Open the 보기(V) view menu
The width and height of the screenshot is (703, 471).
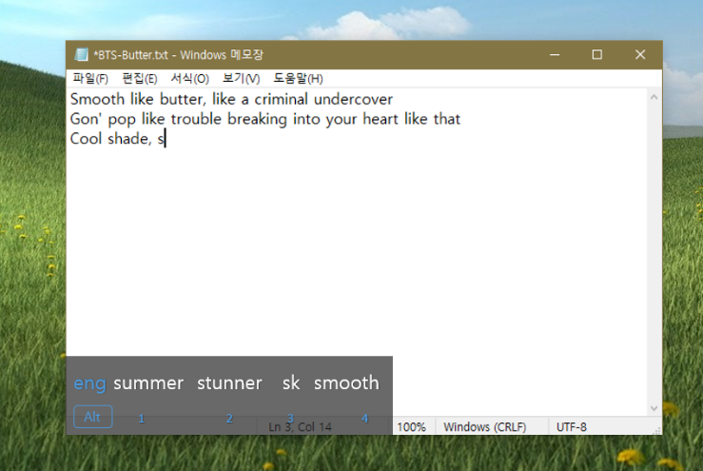click(242, 78)
